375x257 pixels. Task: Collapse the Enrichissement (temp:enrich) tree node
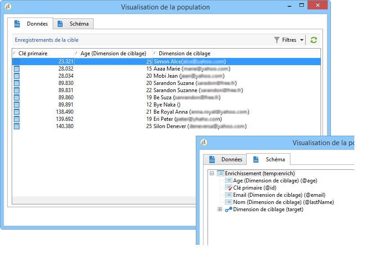pos(212,173)
